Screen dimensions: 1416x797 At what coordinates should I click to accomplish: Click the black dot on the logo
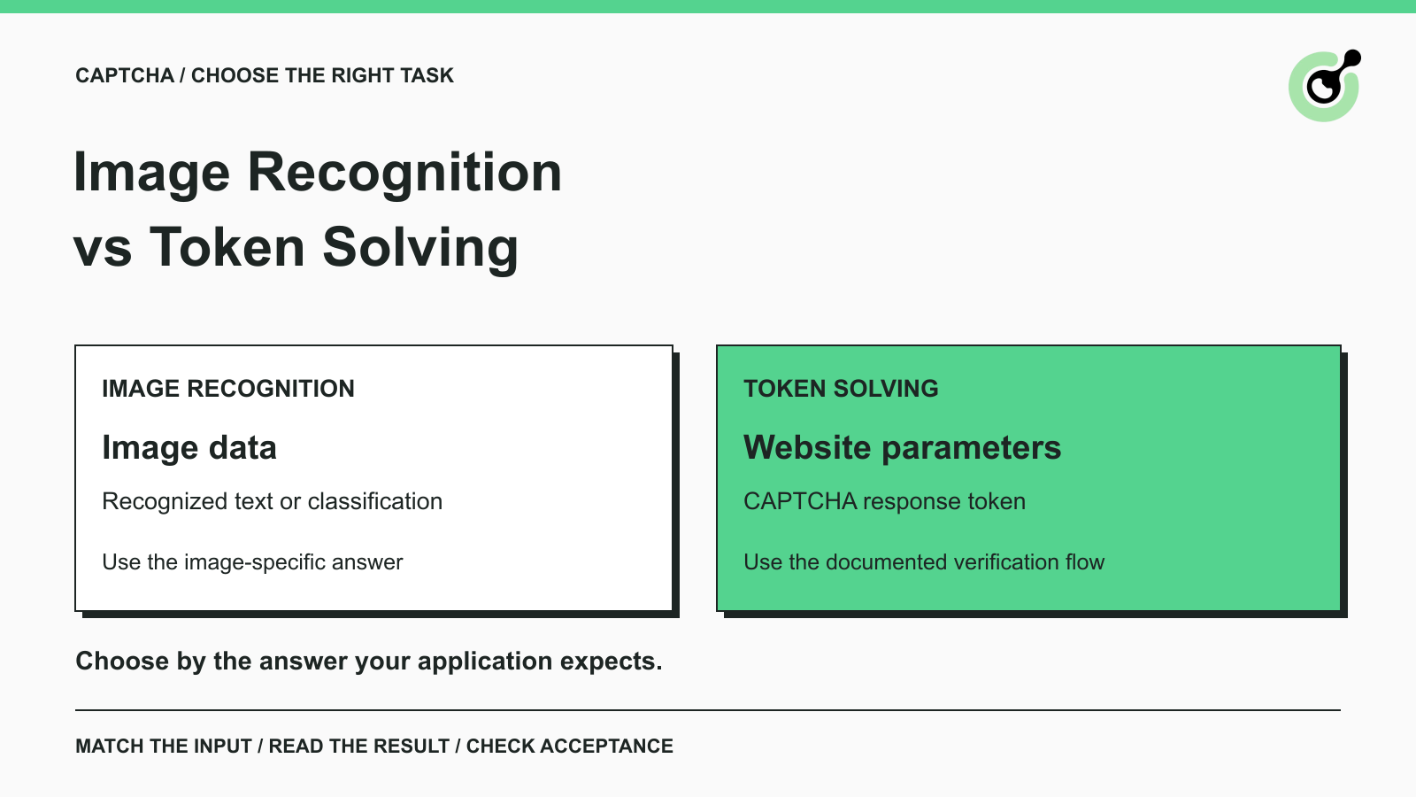pos(1351,58)
